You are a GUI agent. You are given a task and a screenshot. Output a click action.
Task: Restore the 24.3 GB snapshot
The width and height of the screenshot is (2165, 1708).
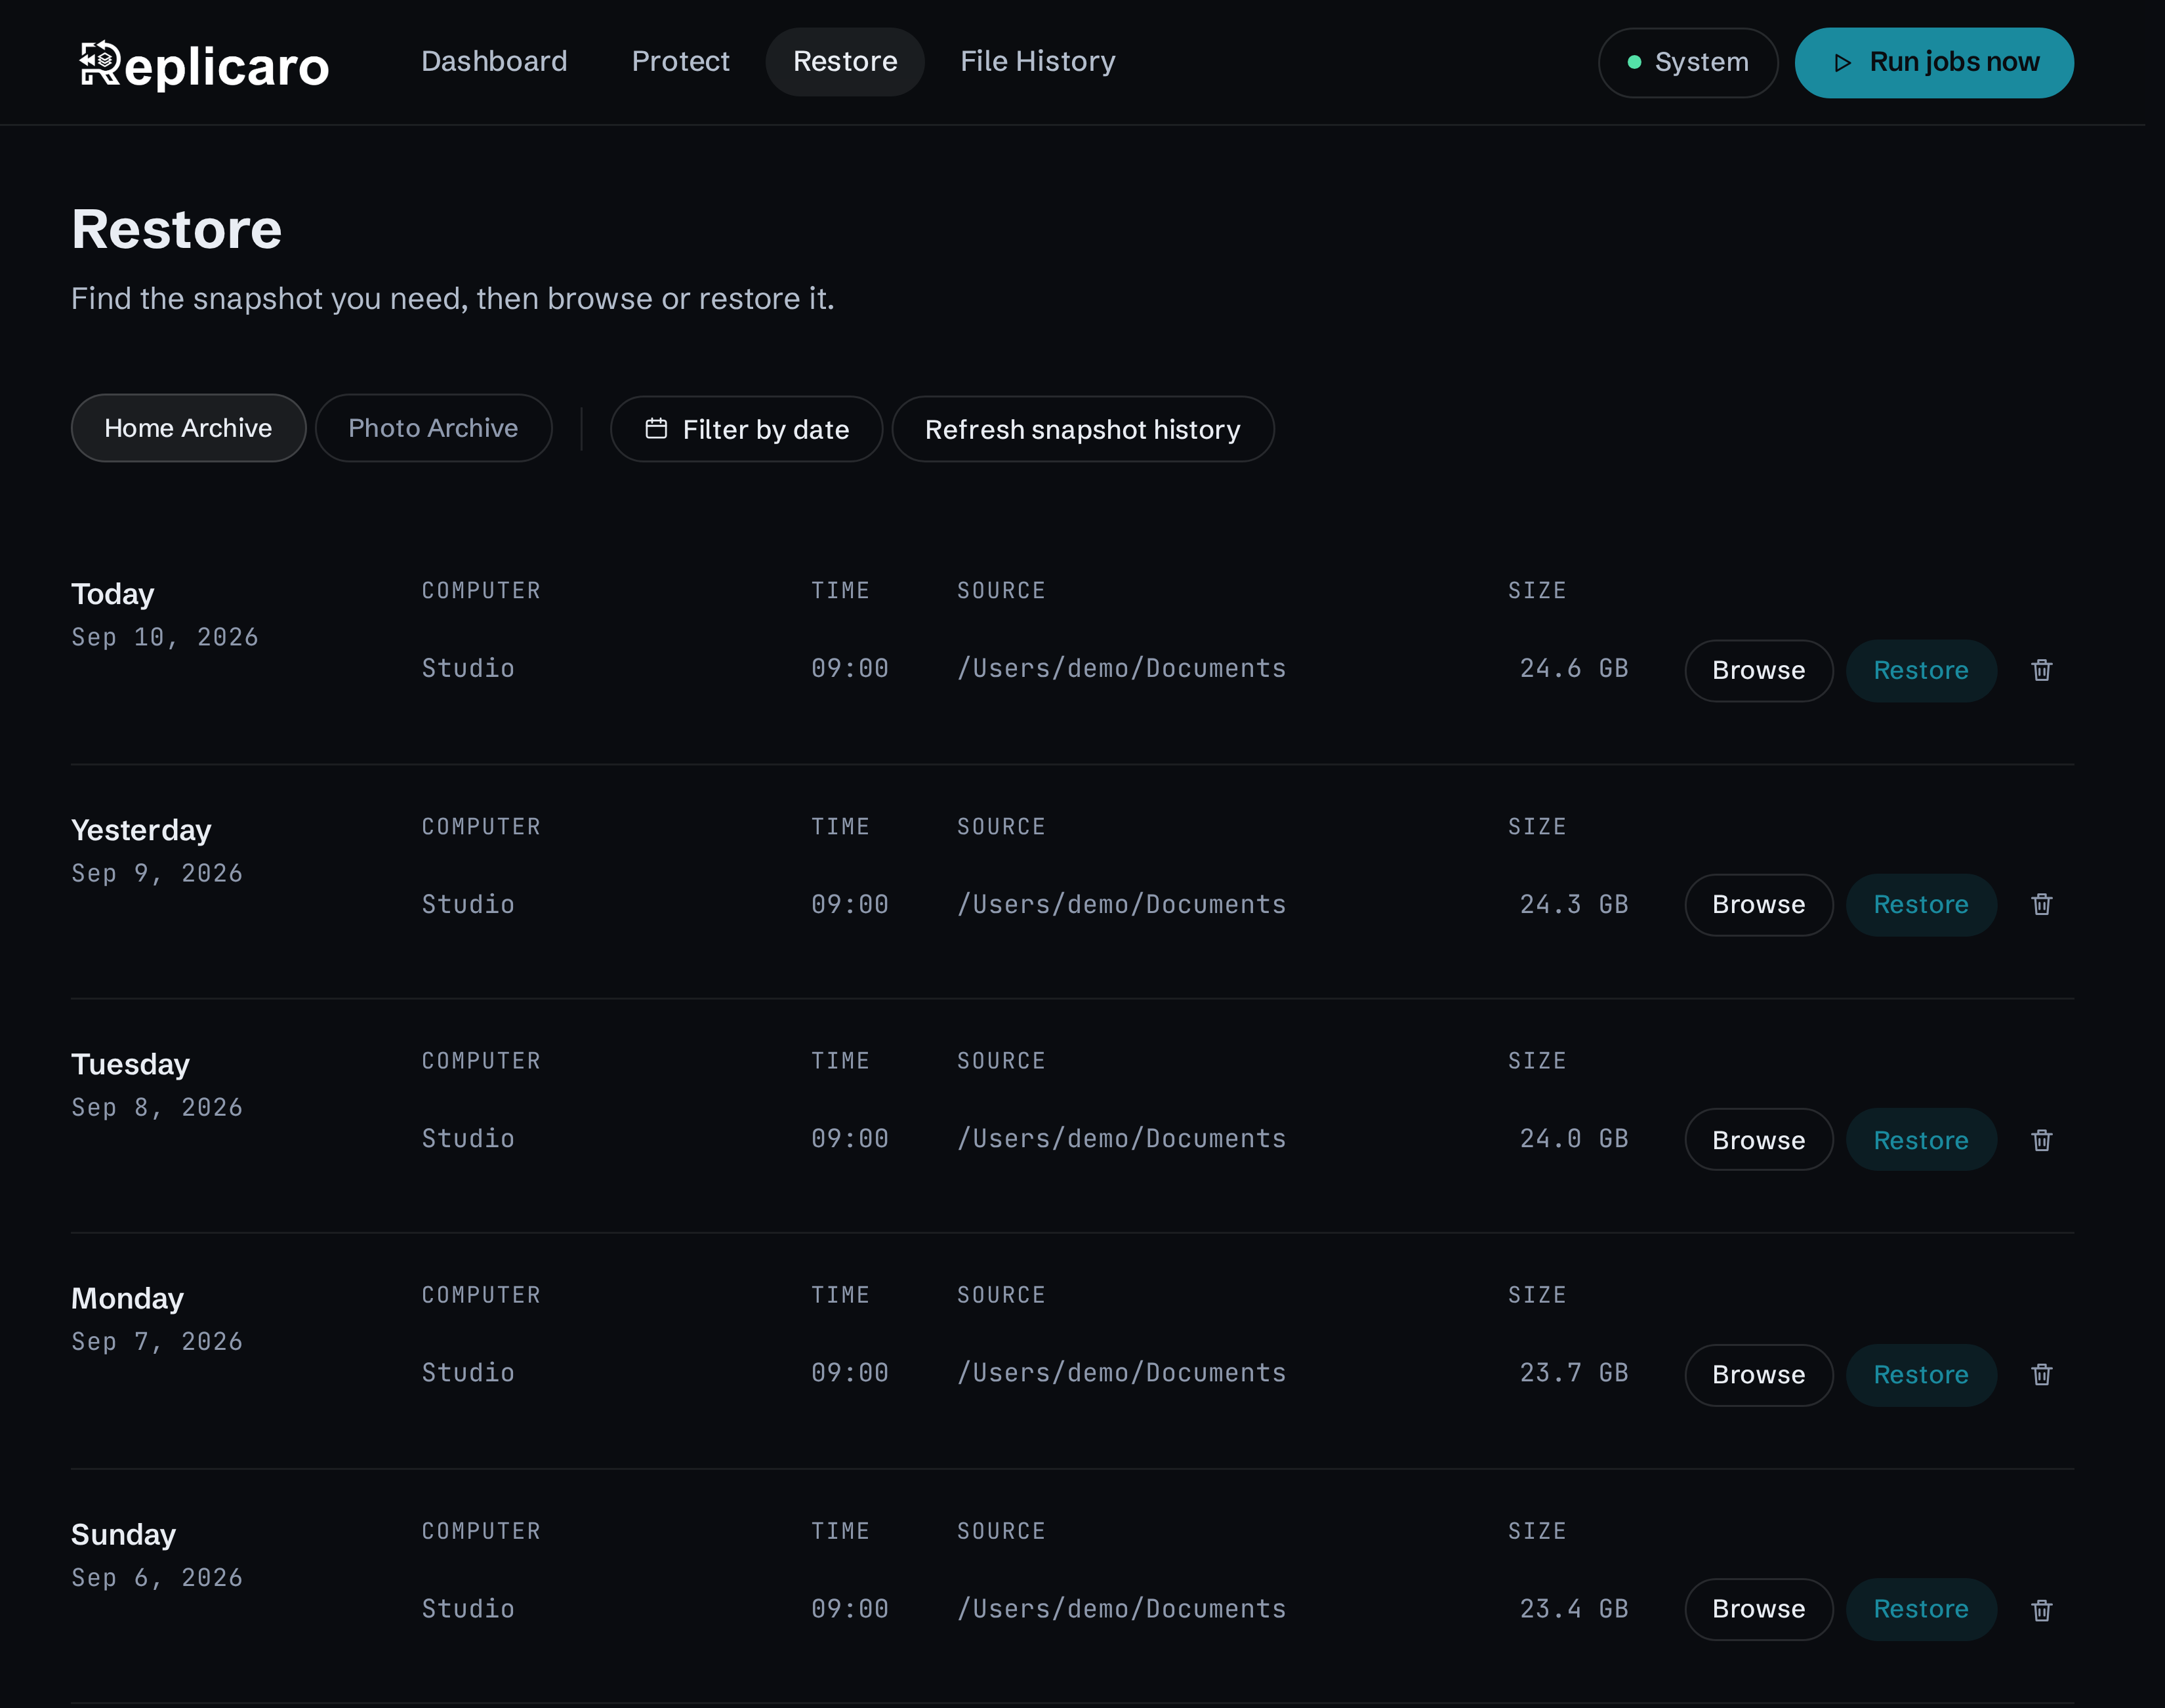coord(1921,905)
